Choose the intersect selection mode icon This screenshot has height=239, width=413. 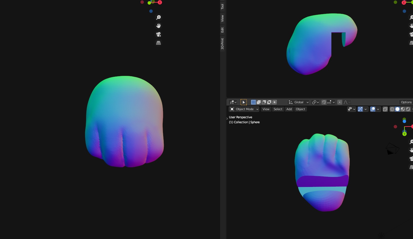tap(275, 102)
